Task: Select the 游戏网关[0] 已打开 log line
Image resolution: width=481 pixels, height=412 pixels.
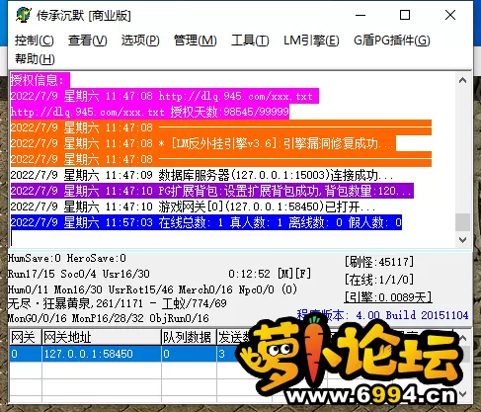Action: 193,206
